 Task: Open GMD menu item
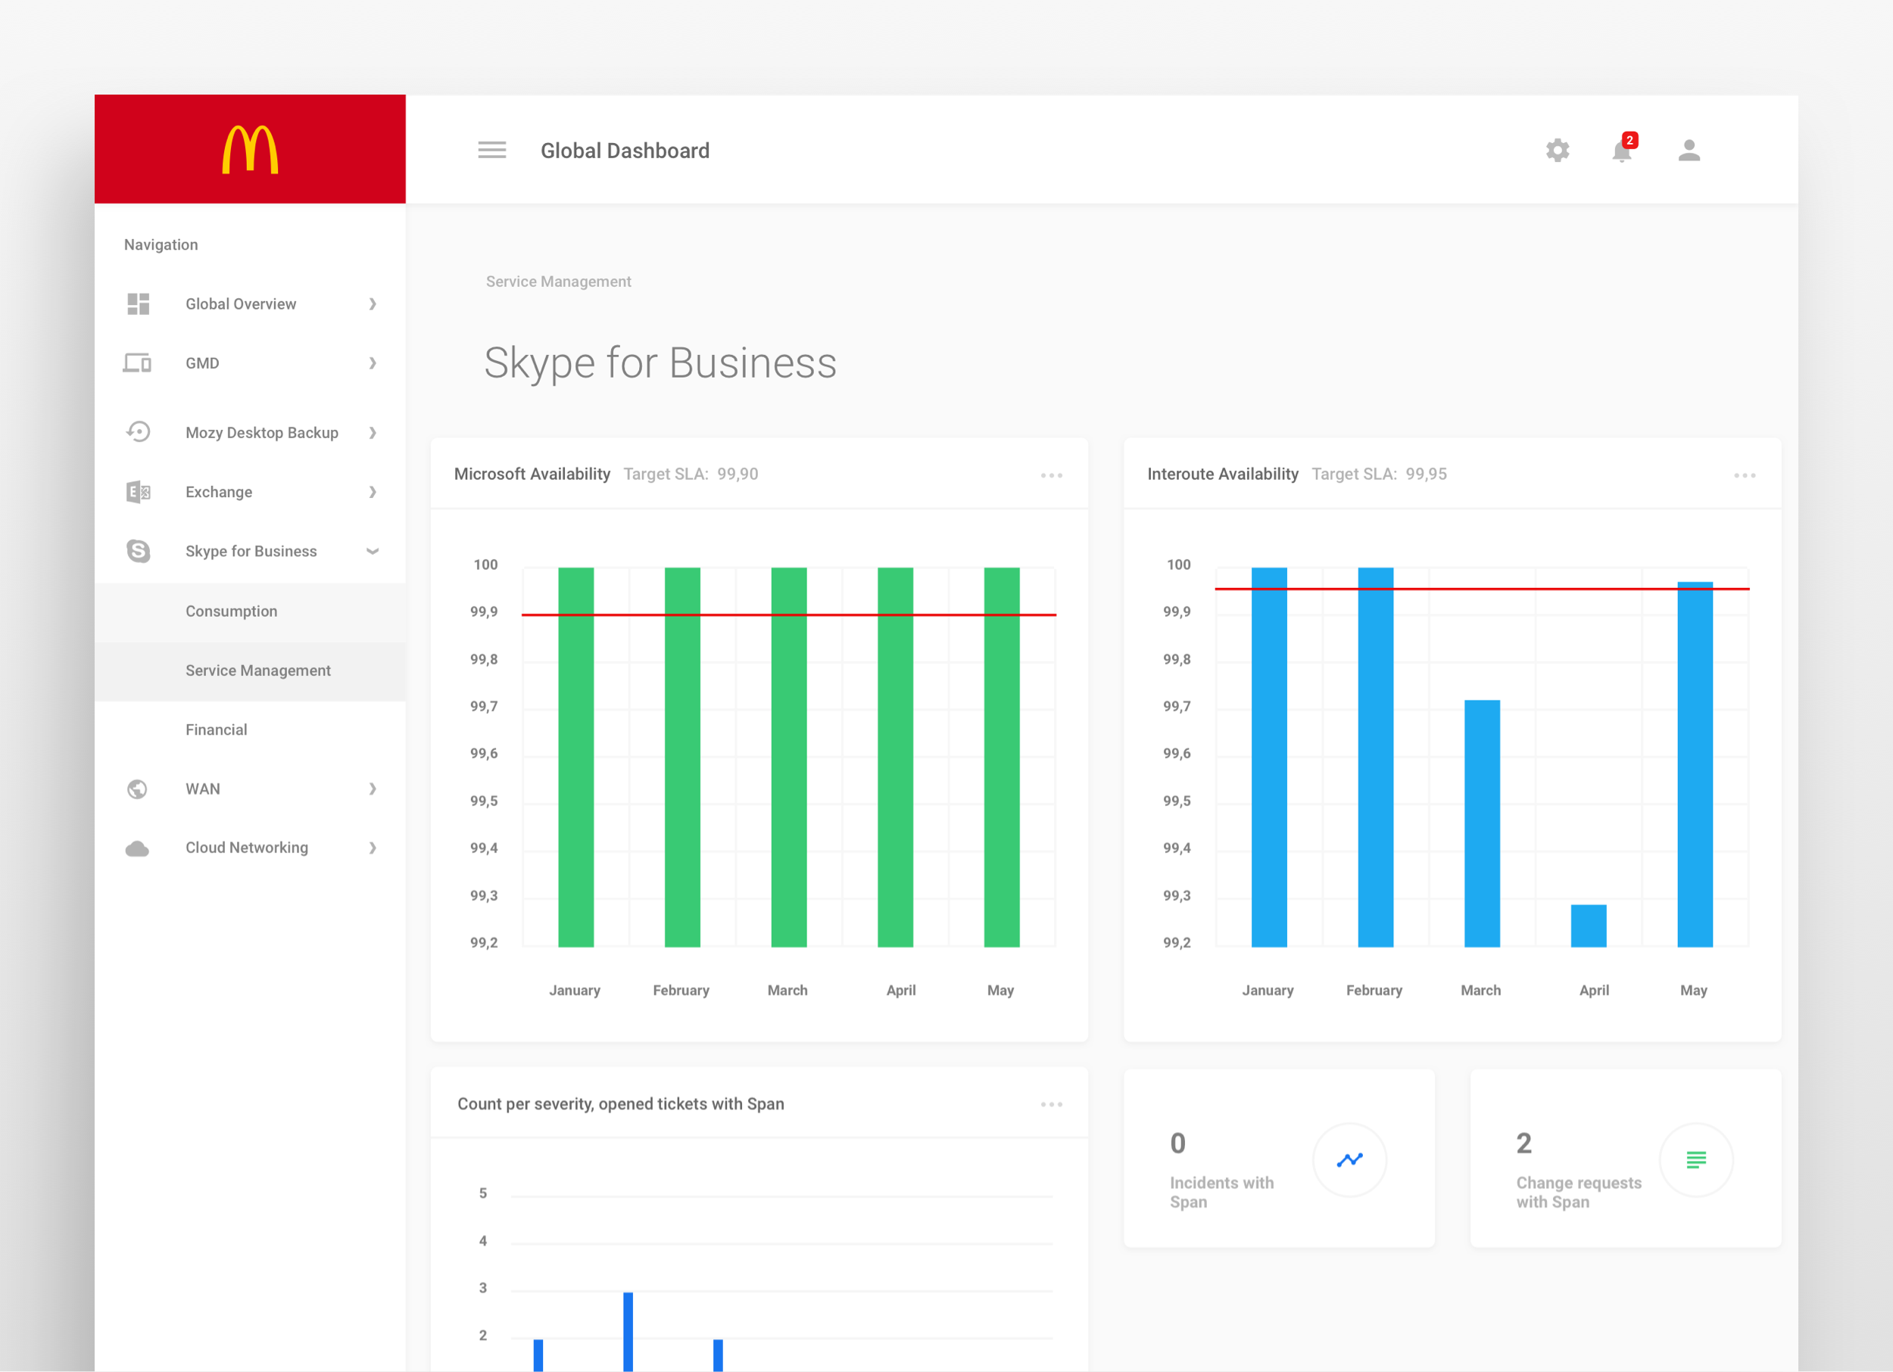tap(250, 362)
